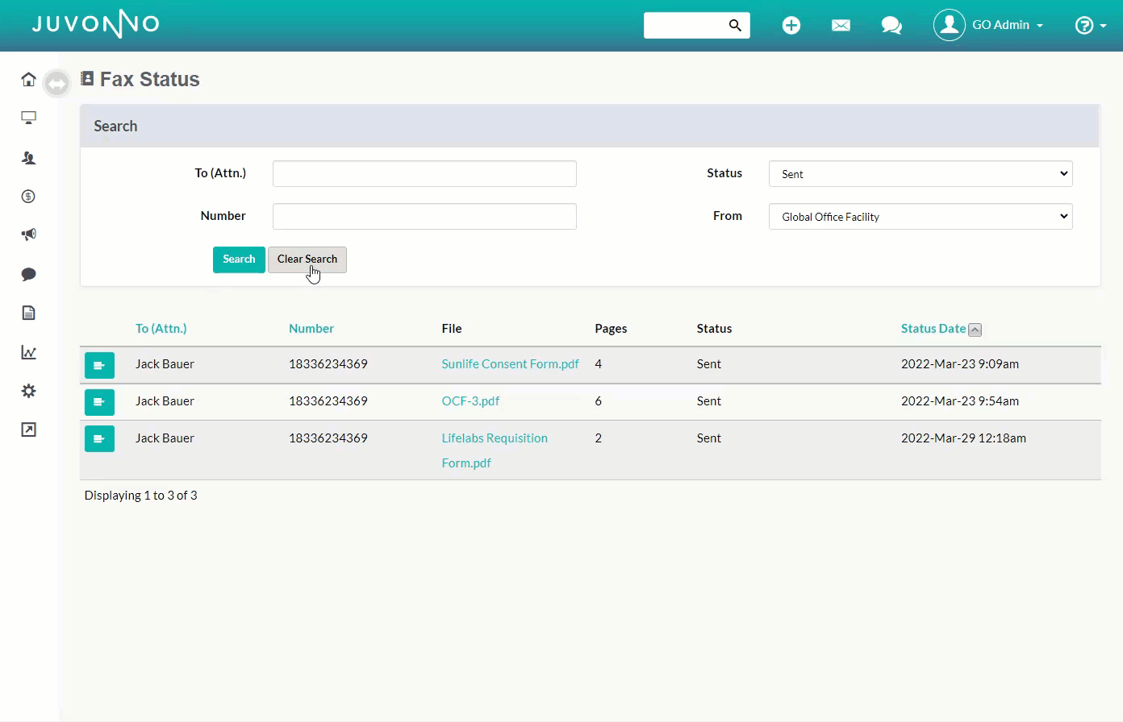1123x722 pixels.
Task: Open the patients icon in sidebar
Action: pos(28,158)
